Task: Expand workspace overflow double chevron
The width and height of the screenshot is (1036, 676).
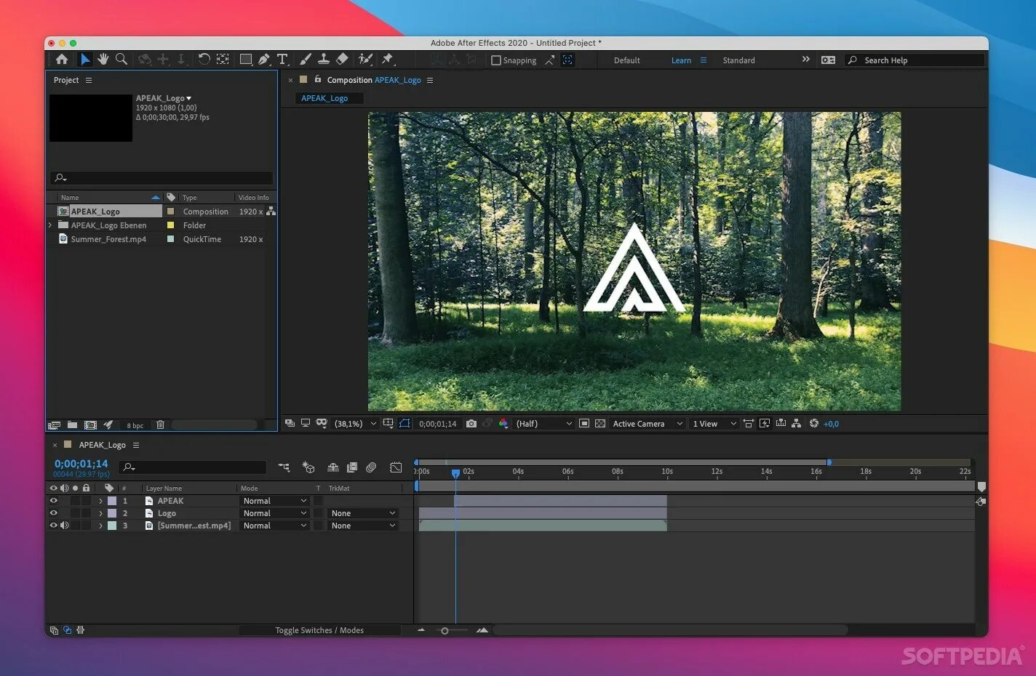Action: pos(805,60)
